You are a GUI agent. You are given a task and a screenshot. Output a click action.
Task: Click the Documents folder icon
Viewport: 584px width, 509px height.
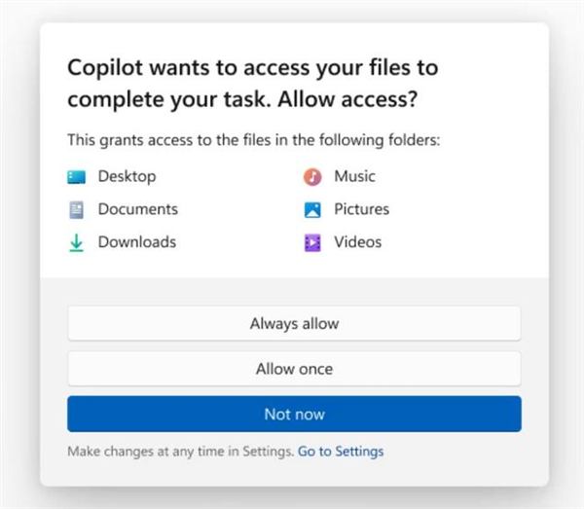click(77, 209)
